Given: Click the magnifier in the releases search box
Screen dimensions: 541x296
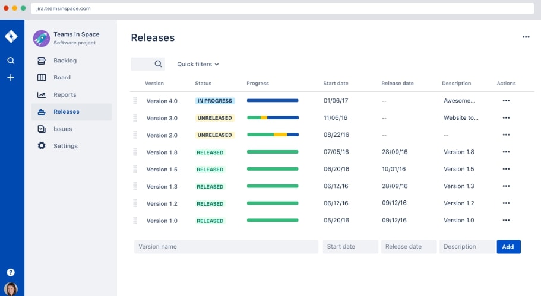Looking at the screenshot, I should [158, 63].
